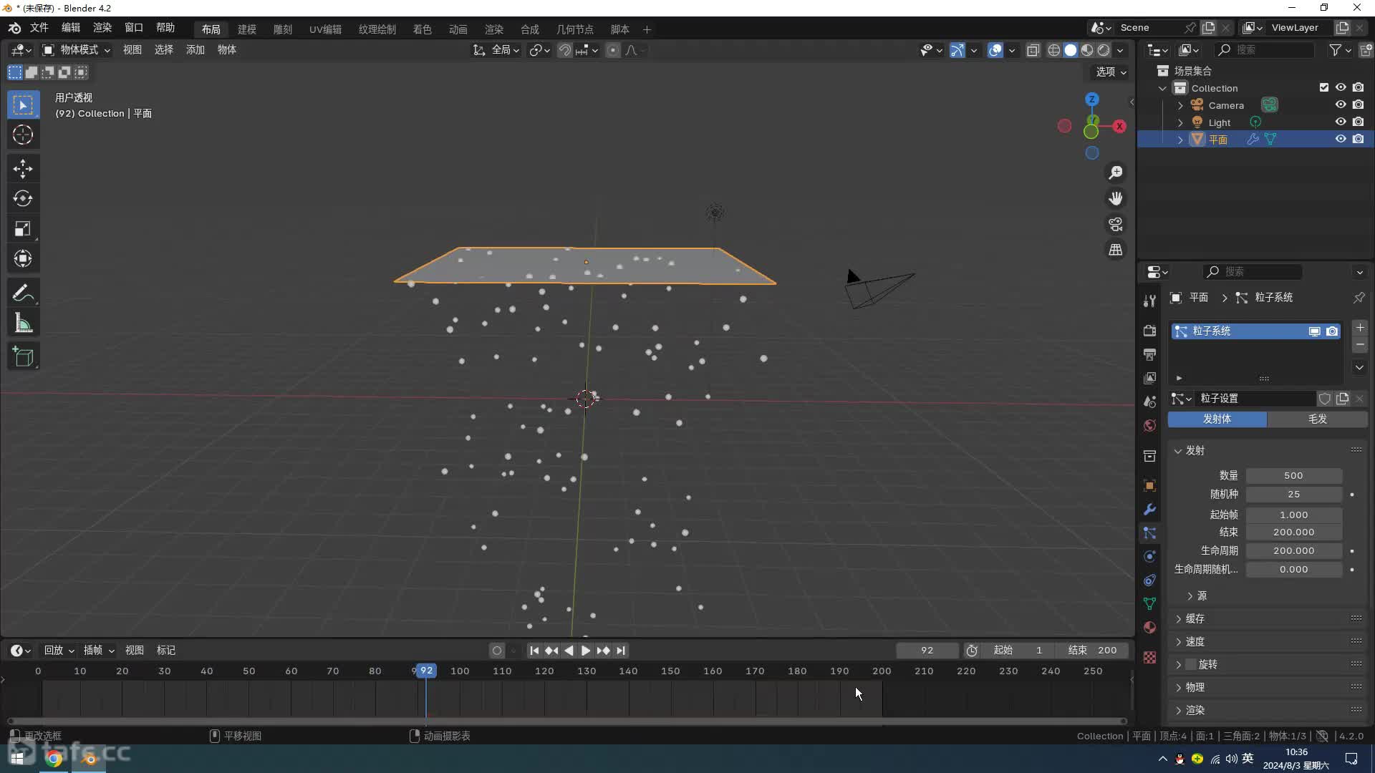Screen dimensions: 1375x773
Task: Activate the Transform tool
Action: pos(23,258)
